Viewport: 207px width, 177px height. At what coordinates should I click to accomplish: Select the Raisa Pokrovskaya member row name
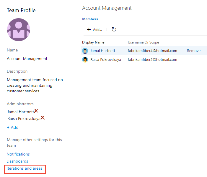pyautogui.click(x=106, y=59)
